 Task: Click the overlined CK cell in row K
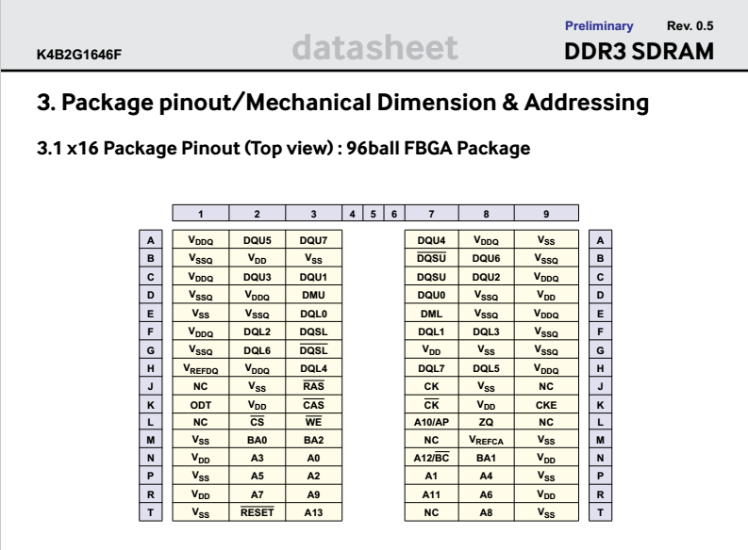coord(431,404)
